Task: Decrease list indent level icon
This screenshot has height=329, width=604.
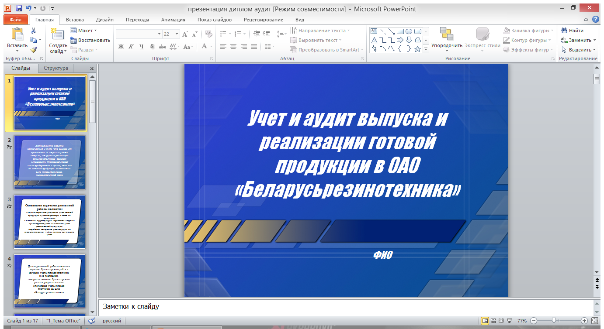Action: (257, 34)
